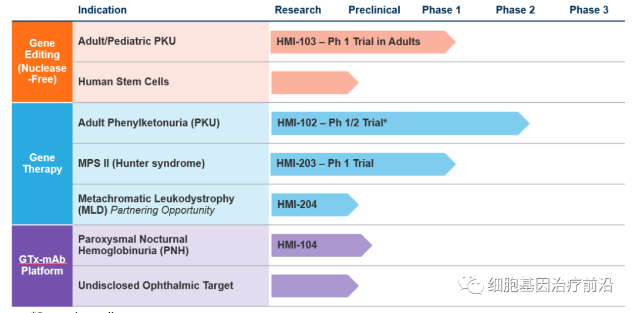Click the Phase 3 column header

pos(589,10)
